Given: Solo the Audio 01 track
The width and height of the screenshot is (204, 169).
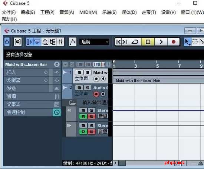Looking at the screenshot, I should pyautogui.click(x=88, y=88).
